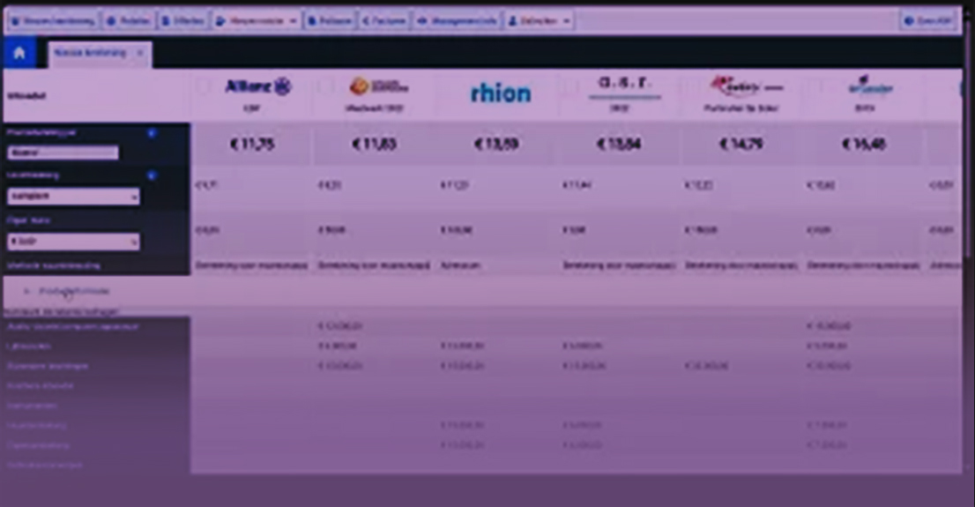Open the third top toolbar item
The image size is (975, 507).
[x=183, y=20]
